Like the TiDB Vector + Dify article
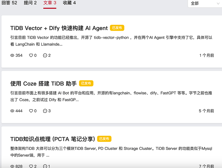 31,55
